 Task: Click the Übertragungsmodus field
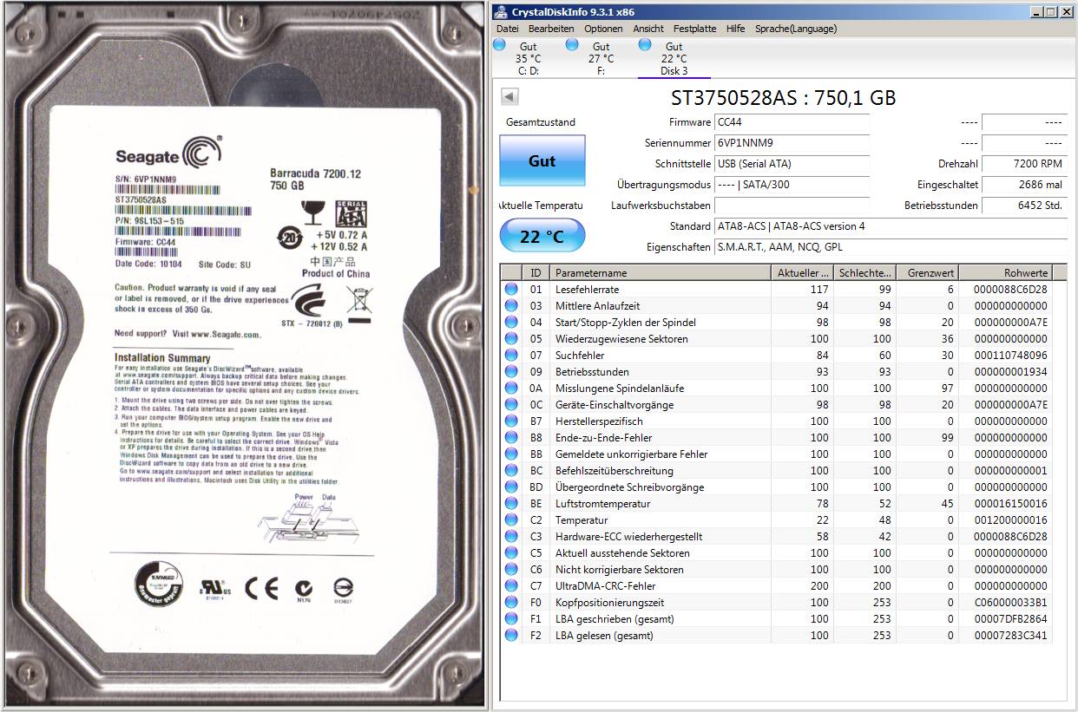point(792,185)
